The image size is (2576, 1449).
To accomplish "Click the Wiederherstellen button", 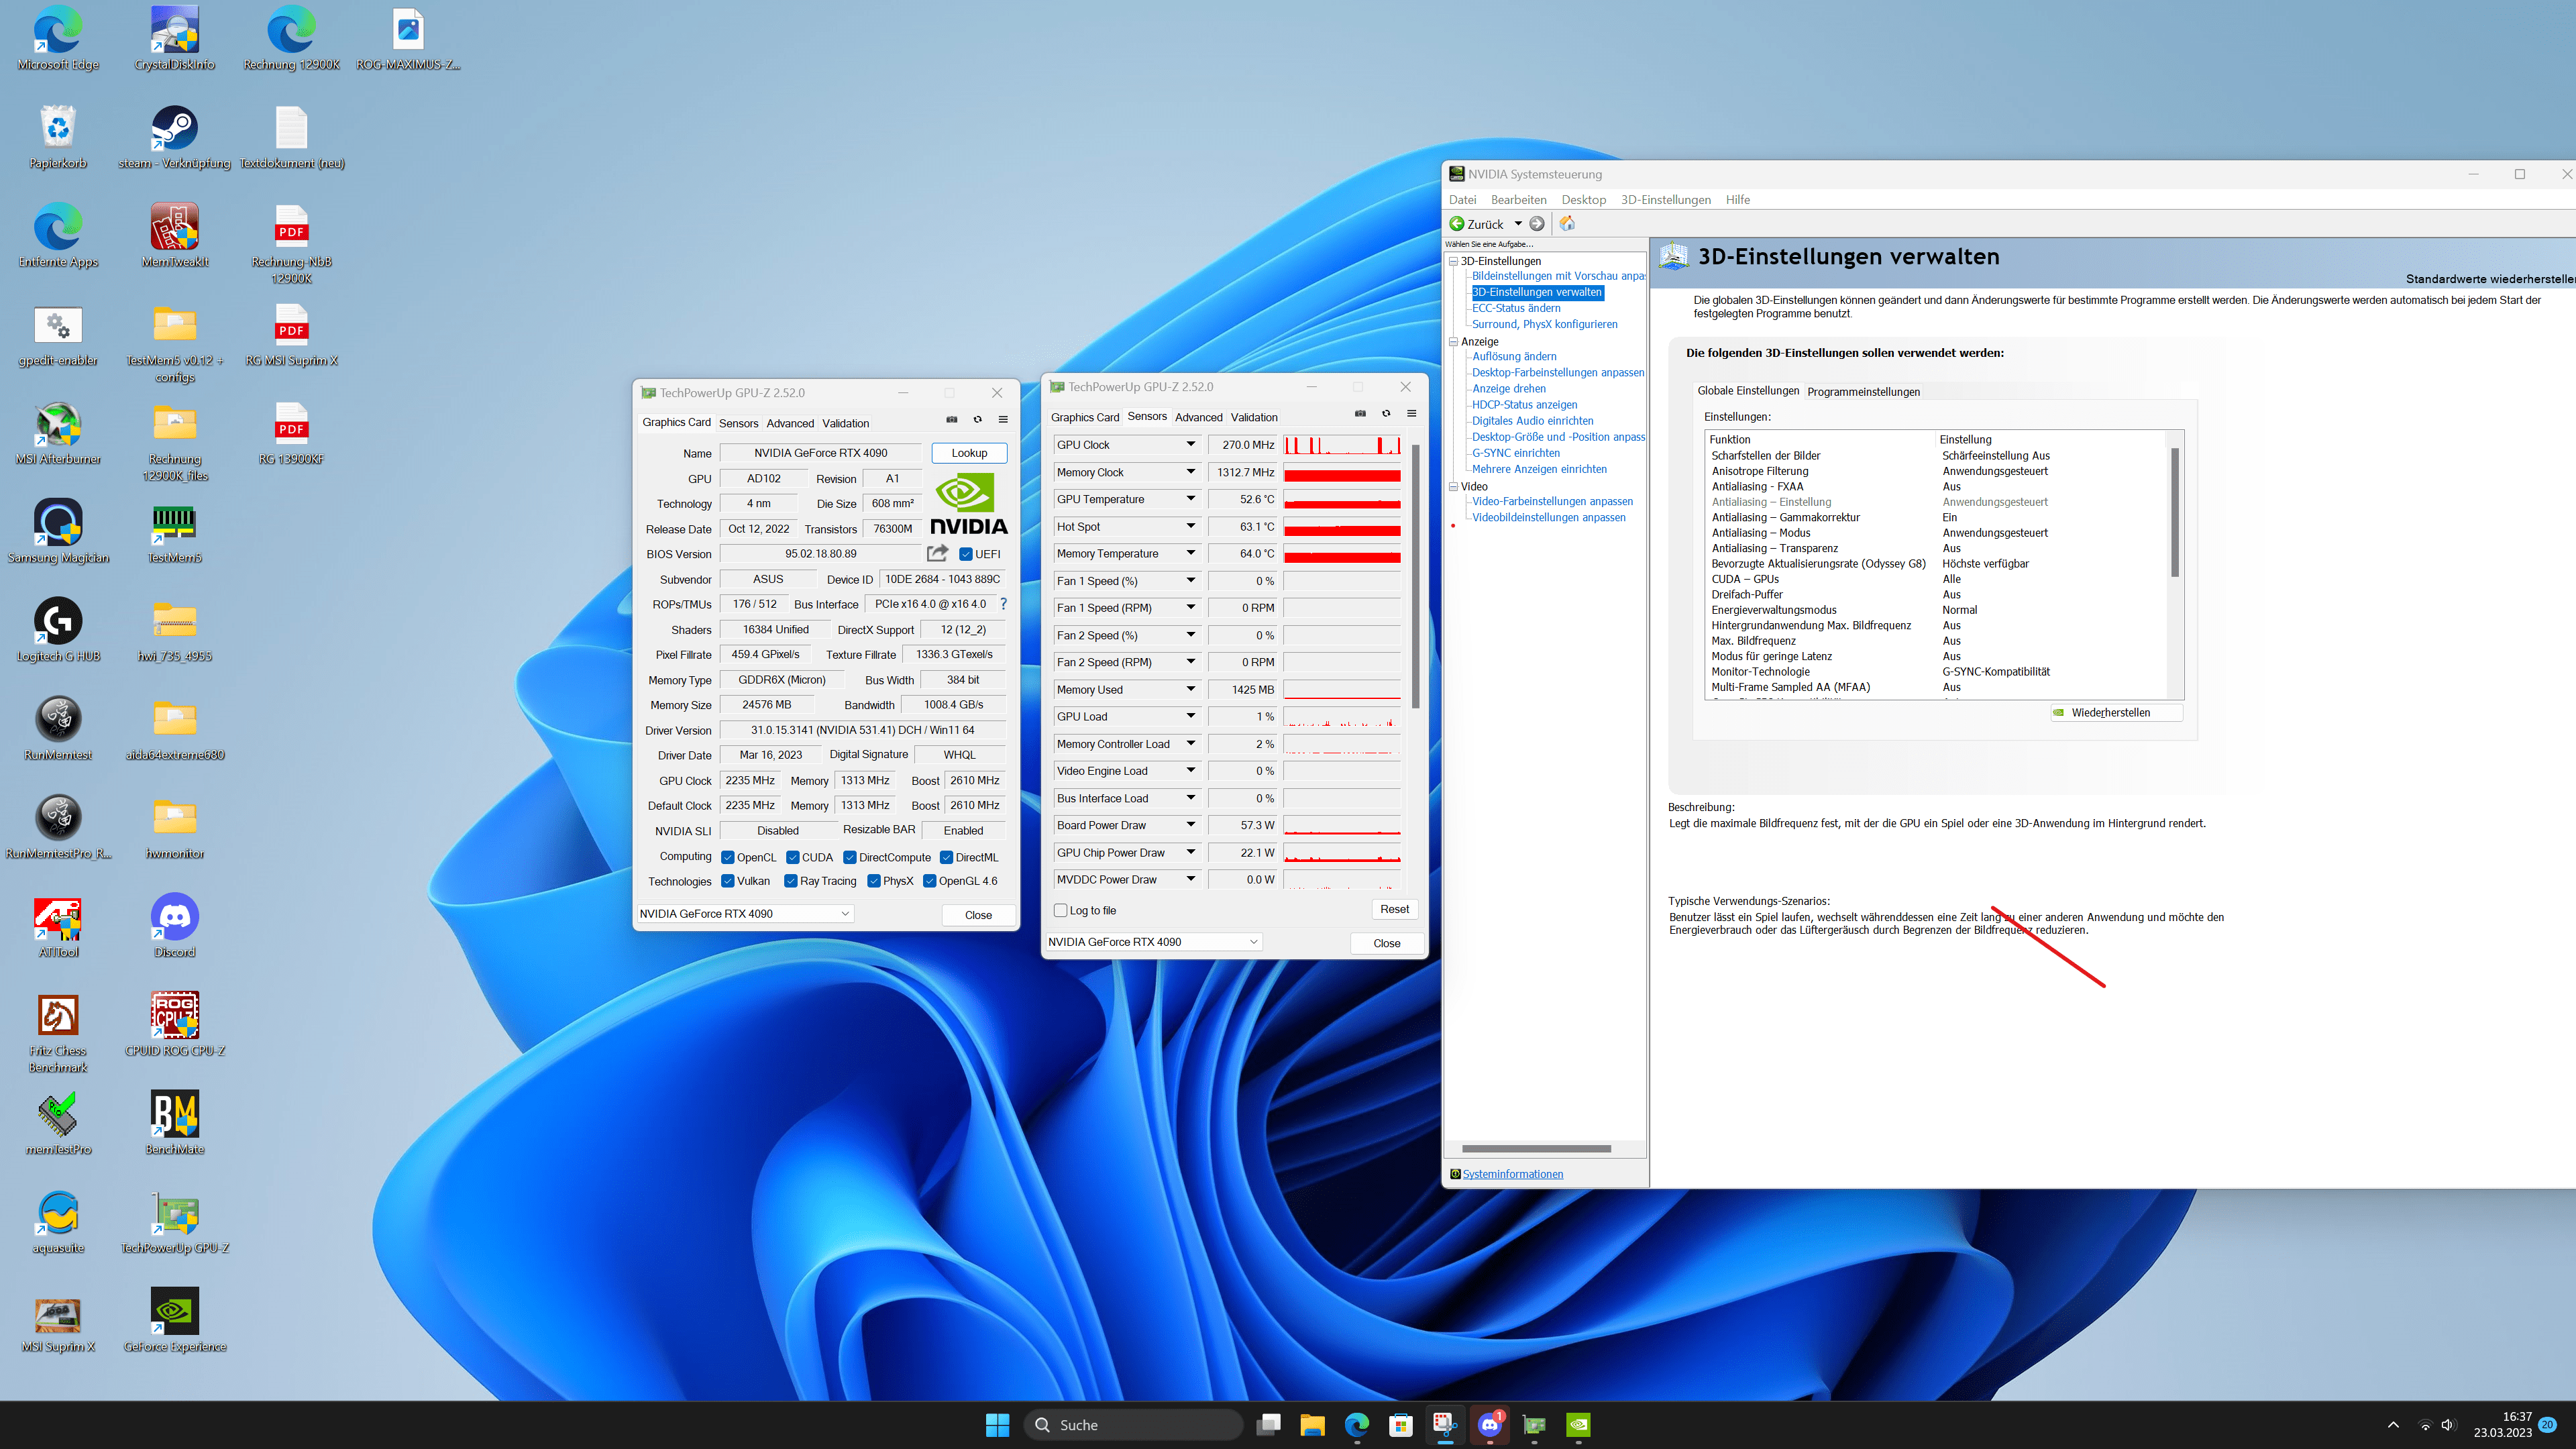I will pyautogui.click(x=2115, y=713).
